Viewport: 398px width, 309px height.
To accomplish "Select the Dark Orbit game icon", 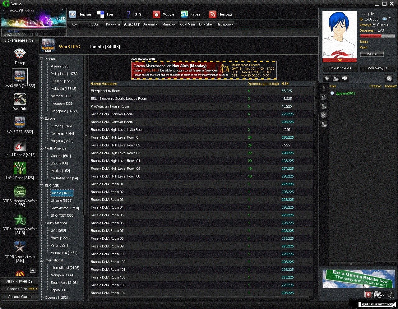I will pos(20,99).
